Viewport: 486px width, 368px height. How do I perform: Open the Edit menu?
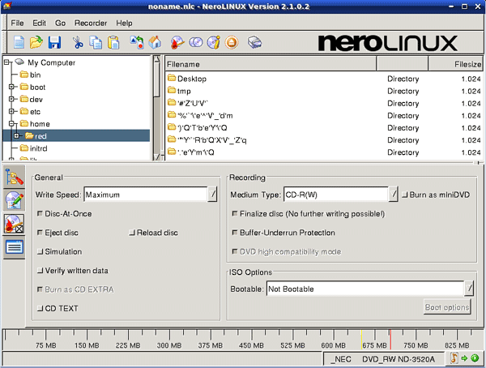pyautogui.click(x=39, y=23)
